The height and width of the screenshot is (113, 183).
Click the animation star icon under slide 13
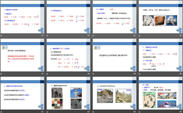click(x=1, y=36)
